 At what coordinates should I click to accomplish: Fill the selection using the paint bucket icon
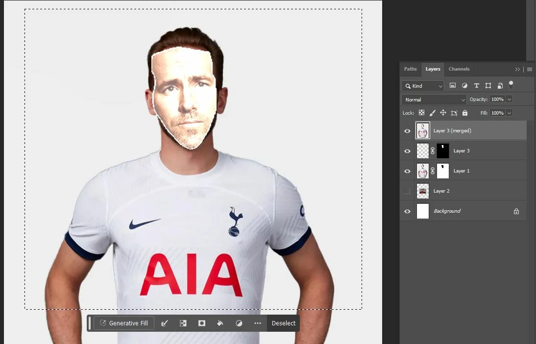220,323
